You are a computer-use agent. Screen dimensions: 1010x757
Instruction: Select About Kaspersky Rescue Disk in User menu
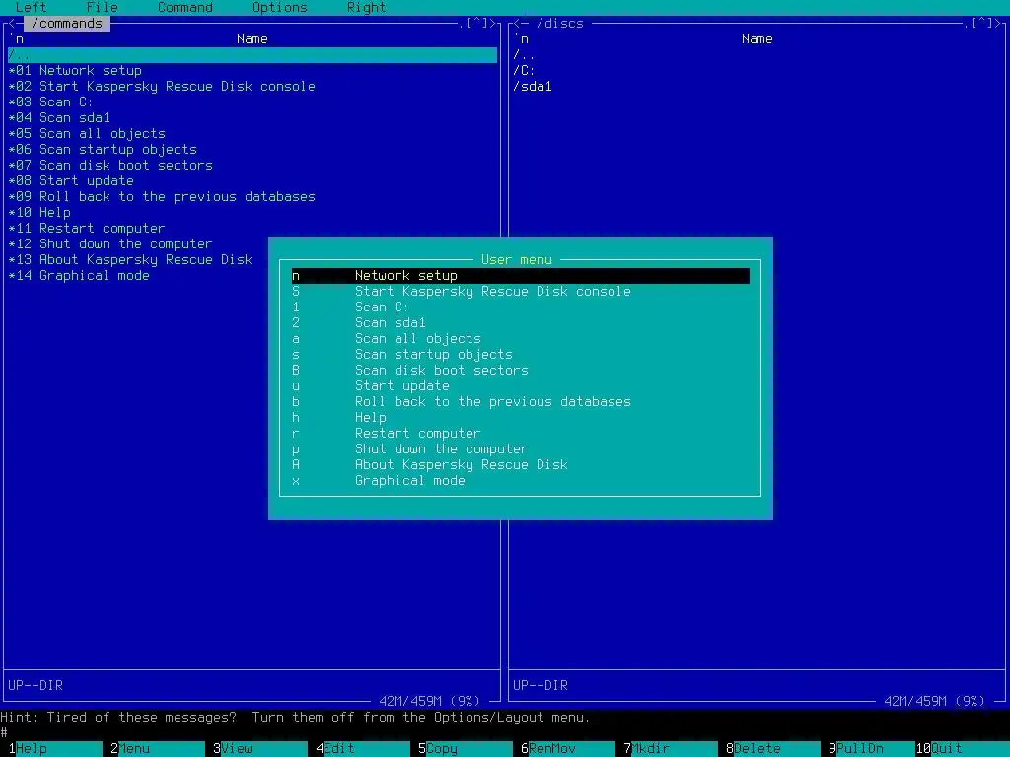[521, 465]
